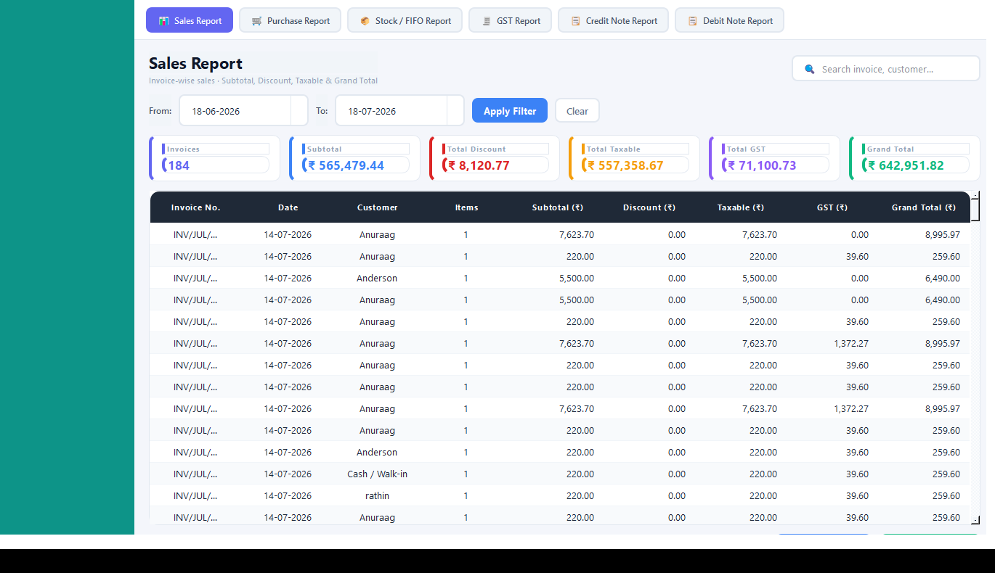Screen dimensions: 995x573
Task: Switch to the Debit Note Report tab
Action: pyautogui.click(x=730, y=20)
